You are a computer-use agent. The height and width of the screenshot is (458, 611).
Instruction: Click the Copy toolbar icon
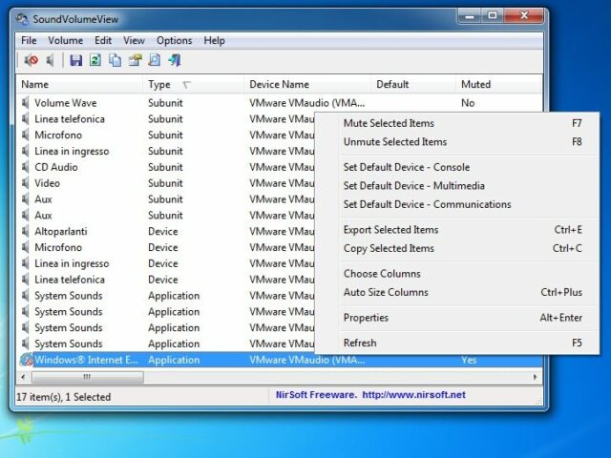116,61
